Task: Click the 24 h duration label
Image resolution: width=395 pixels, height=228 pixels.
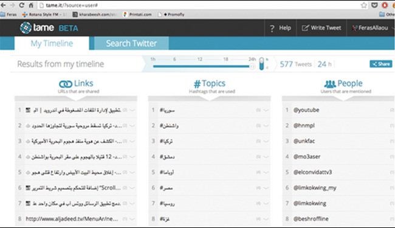Action: [x=325, y=64]
